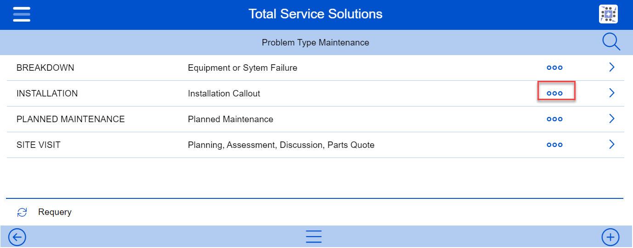
Task: Click the Requery label
Action: pyautogui.click(x=55, y=212)
